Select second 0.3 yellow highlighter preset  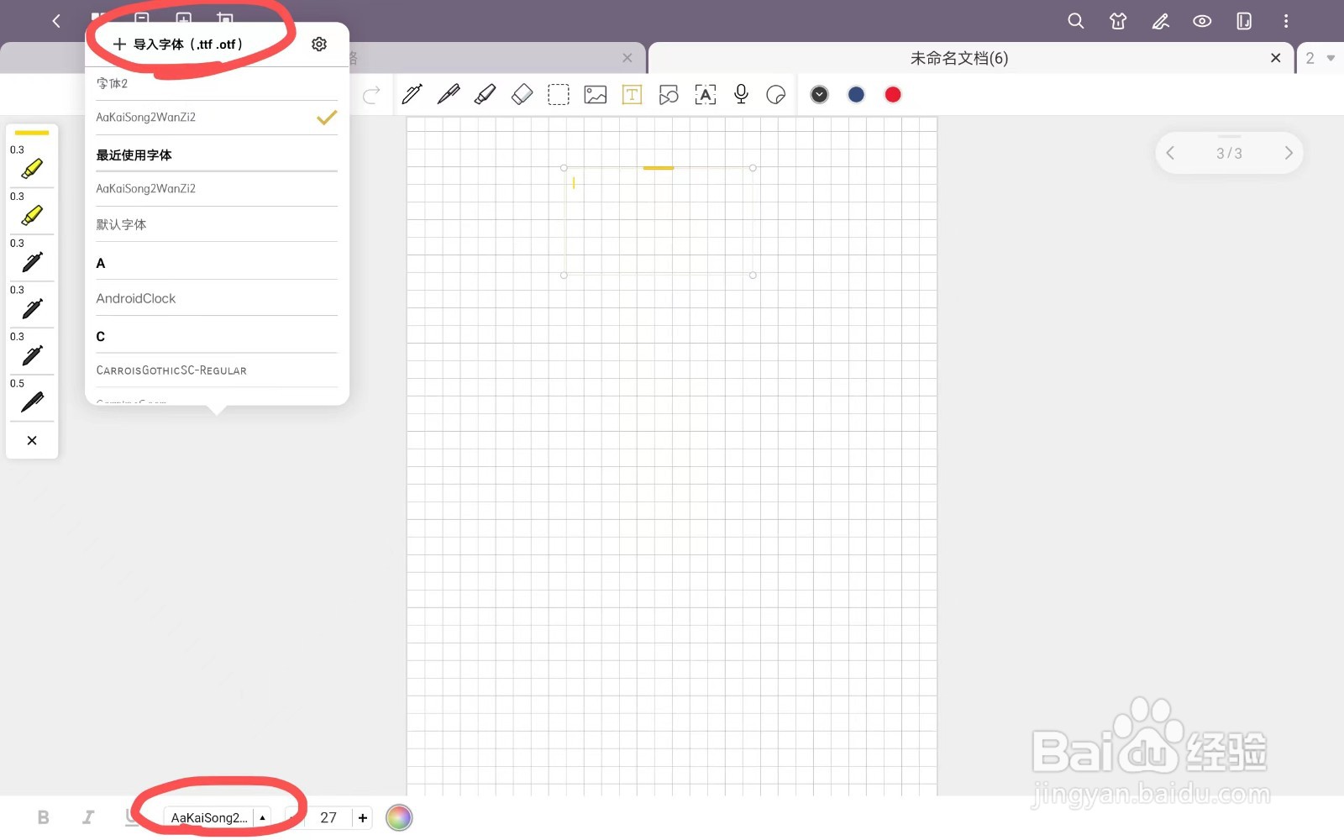pos(32,210)
